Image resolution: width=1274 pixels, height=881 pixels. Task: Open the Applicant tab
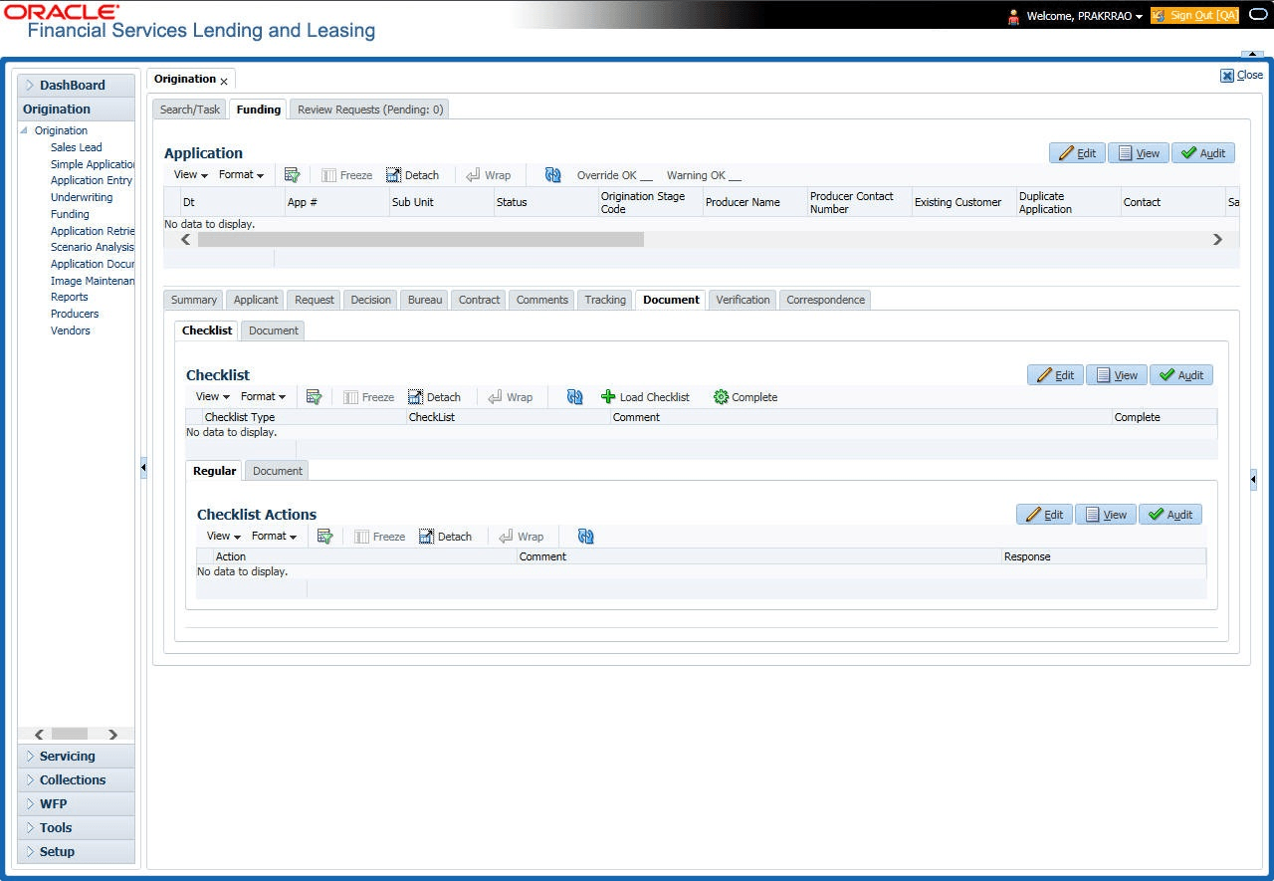pos(256,300)
